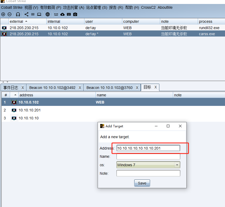
Task: Open targets view via laptop icon
Action: coord(39,14)
